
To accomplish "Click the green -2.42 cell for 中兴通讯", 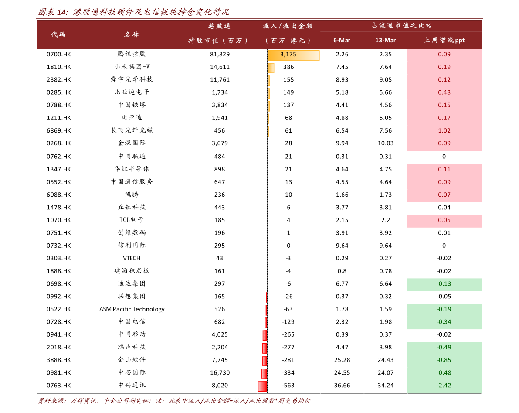I will click(x=444, y=386).
